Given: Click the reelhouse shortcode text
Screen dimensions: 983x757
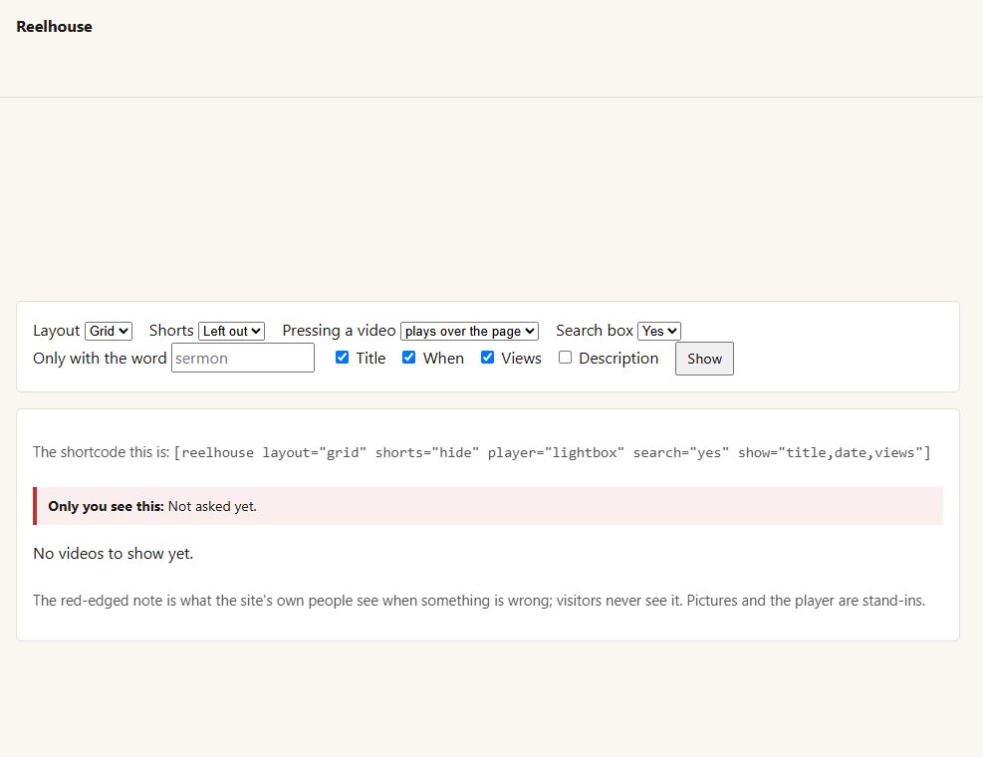Looking at the screenshot, I should [553, 453].
